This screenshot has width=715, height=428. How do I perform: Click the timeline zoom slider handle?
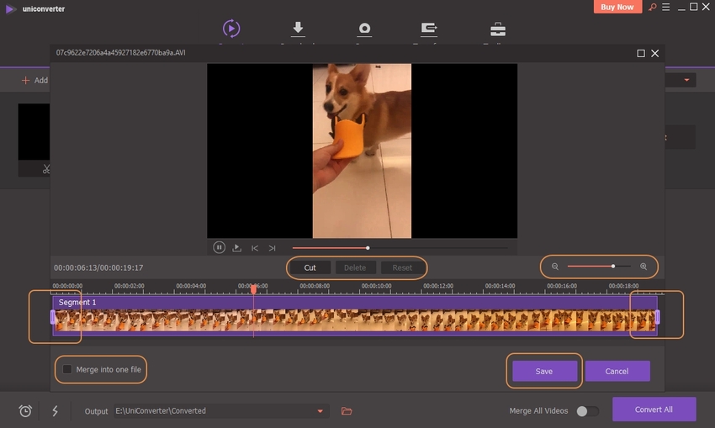(613, 267)
